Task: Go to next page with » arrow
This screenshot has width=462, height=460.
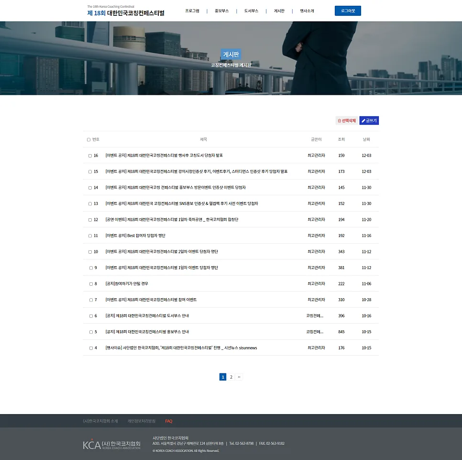Action: [x=239, y=377]
